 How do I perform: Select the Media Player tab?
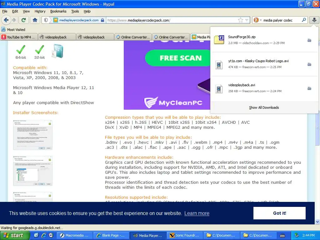pos(201,37)
